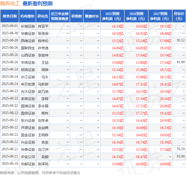Select the 光大证券 institution cell
Image resolution: width=186 pixels, height=175 pixels.
pos(28,91)
